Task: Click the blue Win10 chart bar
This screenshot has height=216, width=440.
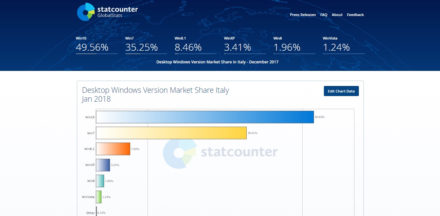Action: [205, 117]
